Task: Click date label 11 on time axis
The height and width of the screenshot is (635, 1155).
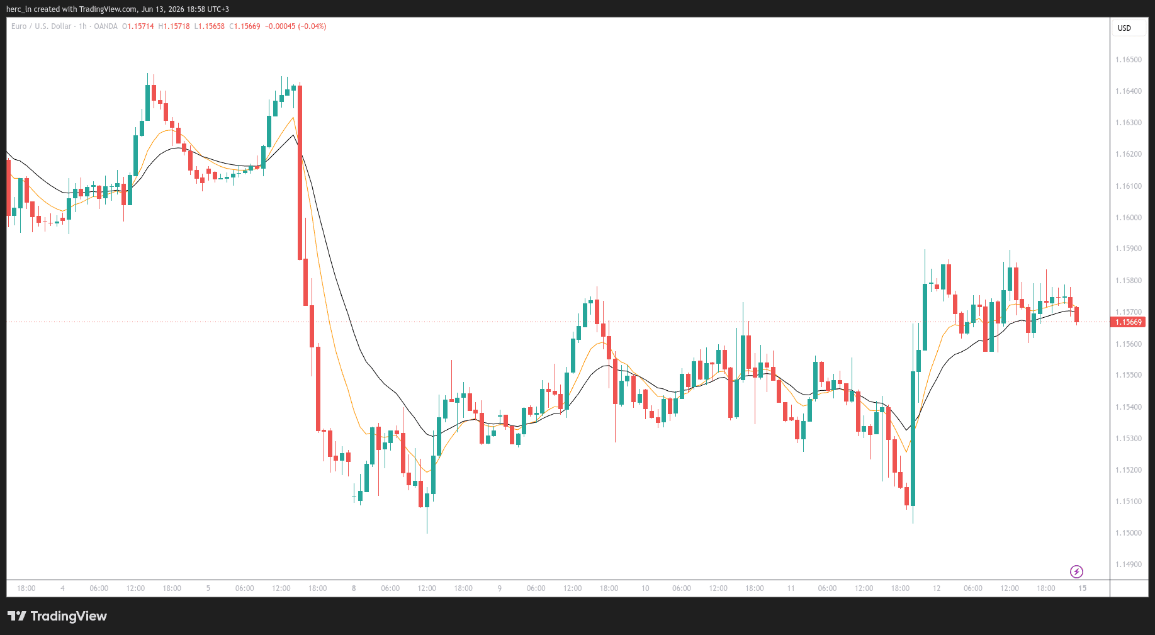Action: coord(791,588)
